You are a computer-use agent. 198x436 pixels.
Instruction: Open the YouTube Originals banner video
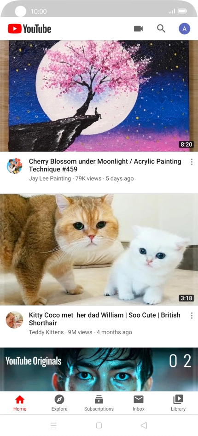pyautogui.click(x=99, y=369)
